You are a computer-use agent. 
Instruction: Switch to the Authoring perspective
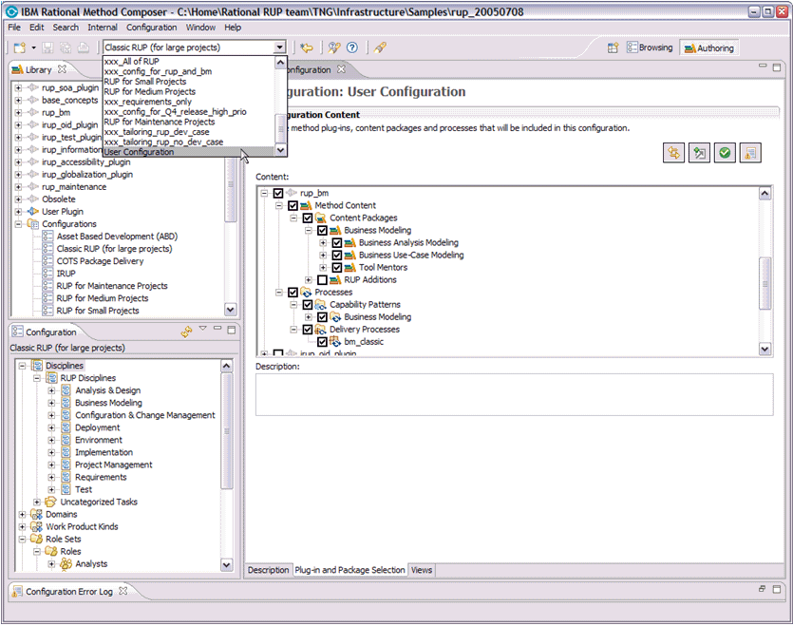click(709, 48)
